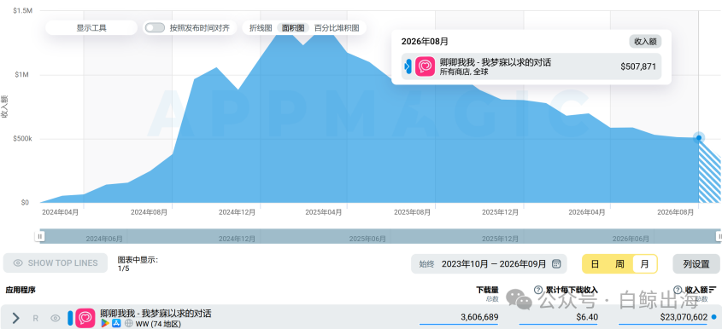722x329 pixels.
Task: Open the calendar icon in the date range
Action: click(x=556, y=263)
